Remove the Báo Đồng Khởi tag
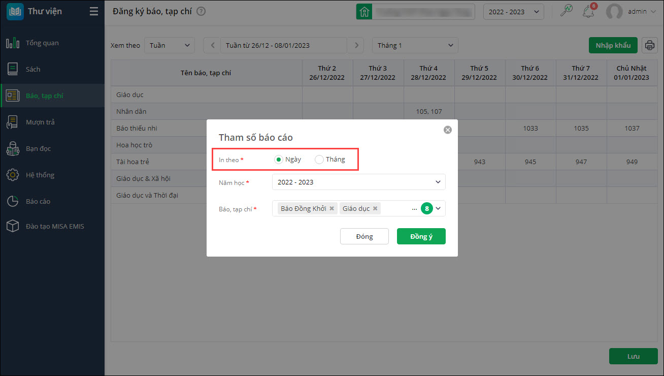This screenshot has width=664, height=376. pos(331,208)
